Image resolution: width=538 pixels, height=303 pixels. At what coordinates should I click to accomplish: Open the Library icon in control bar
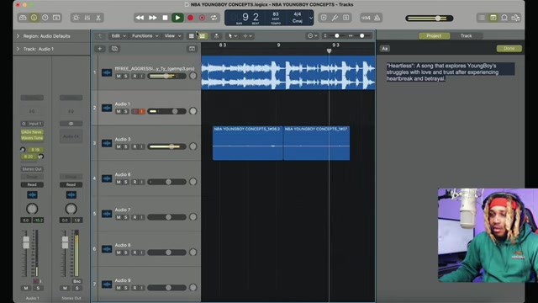[x=23, y=18]
